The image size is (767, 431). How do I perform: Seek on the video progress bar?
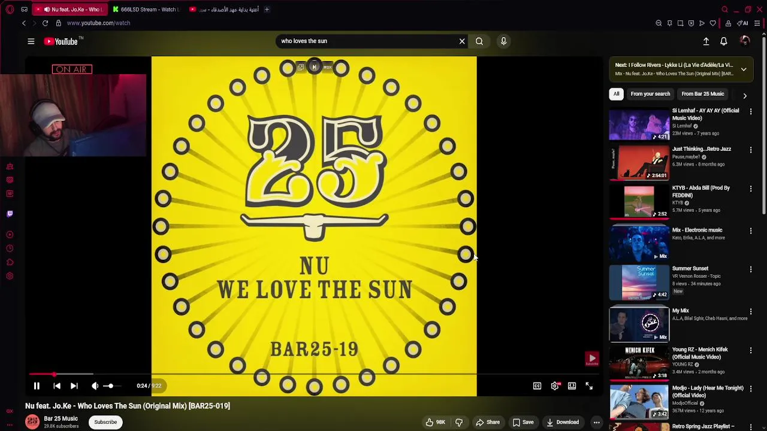pos(315,375)
